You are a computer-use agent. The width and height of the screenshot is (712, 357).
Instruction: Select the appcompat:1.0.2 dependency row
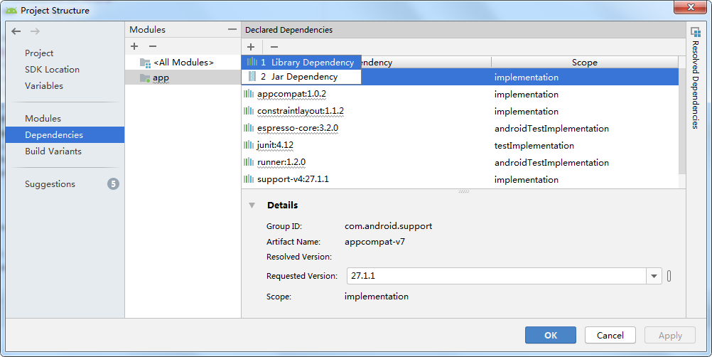(460, 95)
